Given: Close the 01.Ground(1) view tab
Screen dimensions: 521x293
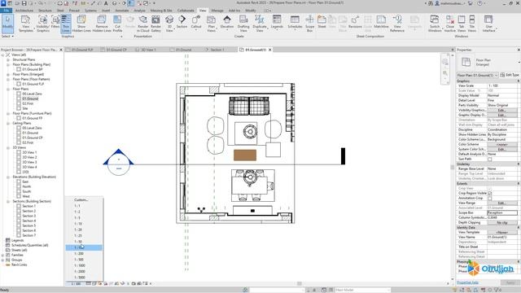Looking at the screenshot, I should (269, 50).
